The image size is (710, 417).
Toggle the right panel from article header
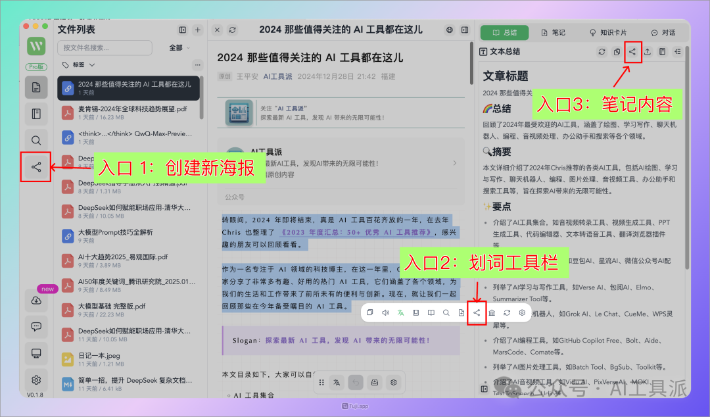pos(465,30)
